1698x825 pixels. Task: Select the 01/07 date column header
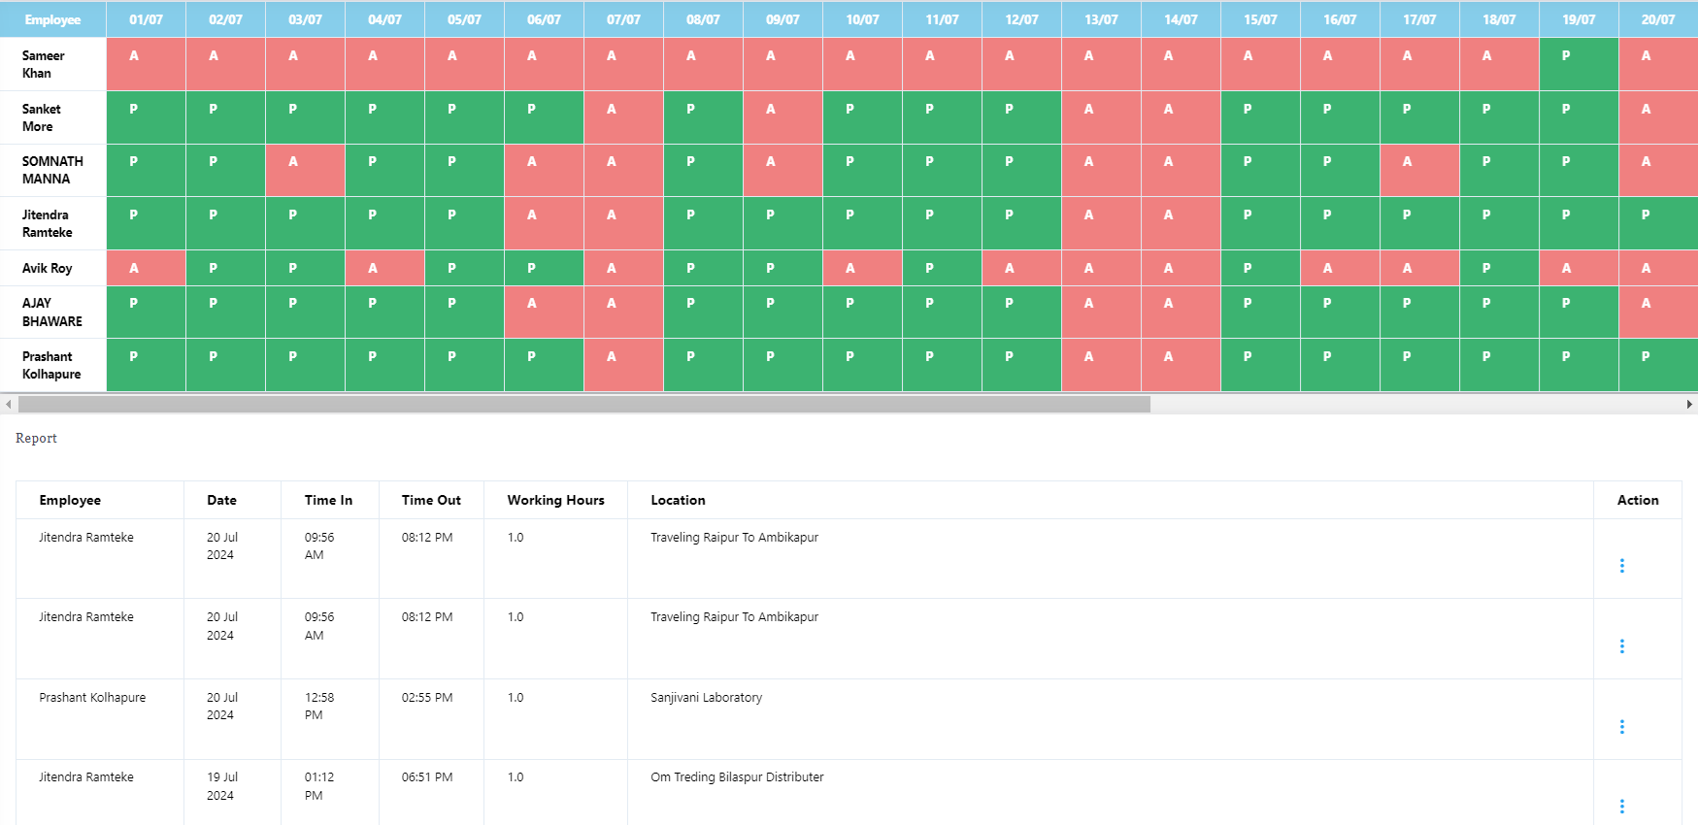coord(146,19)
